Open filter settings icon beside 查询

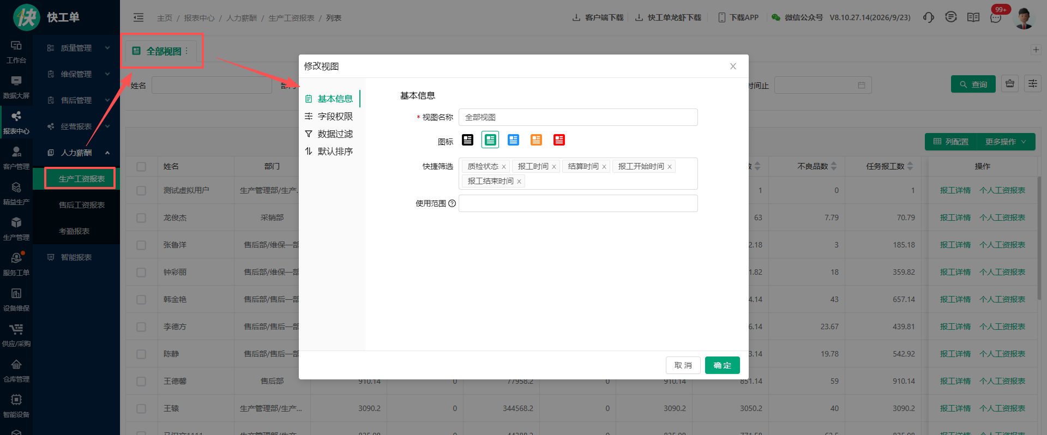pos(1033,84)
